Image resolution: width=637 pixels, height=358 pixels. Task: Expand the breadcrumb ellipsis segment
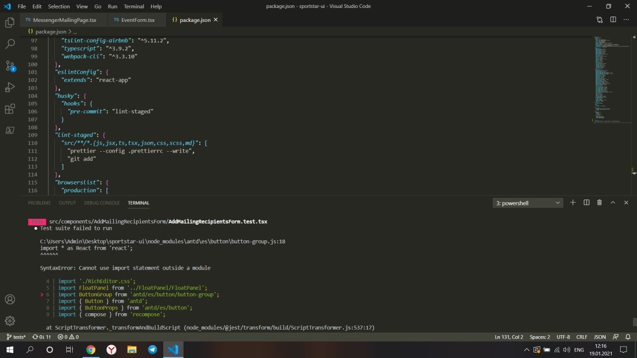[75, 31]
